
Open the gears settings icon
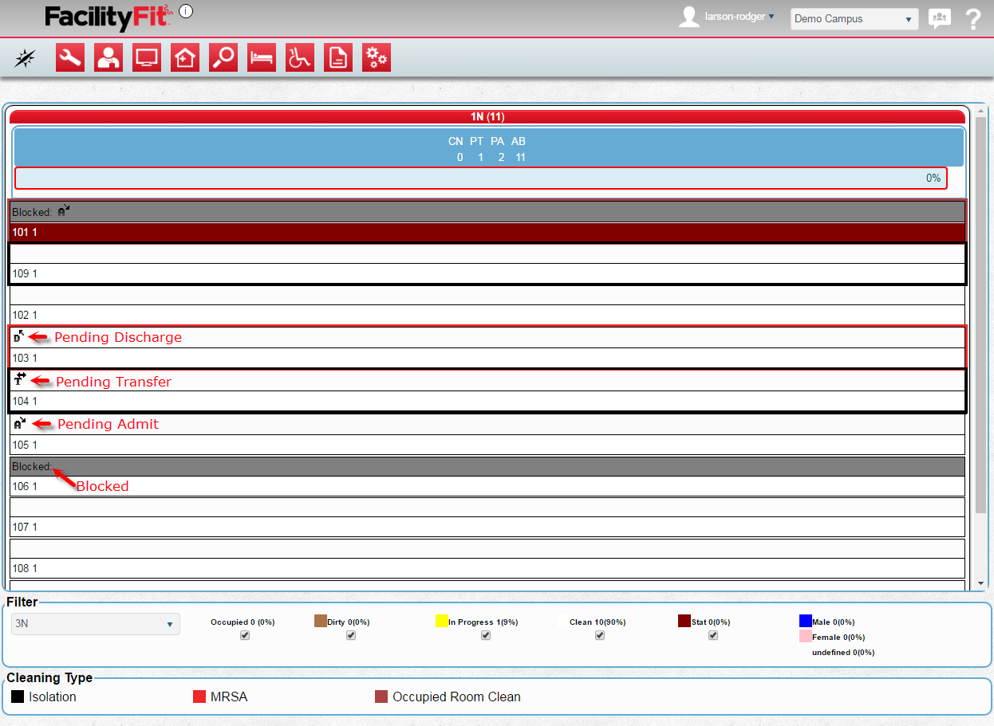(377, 57)
